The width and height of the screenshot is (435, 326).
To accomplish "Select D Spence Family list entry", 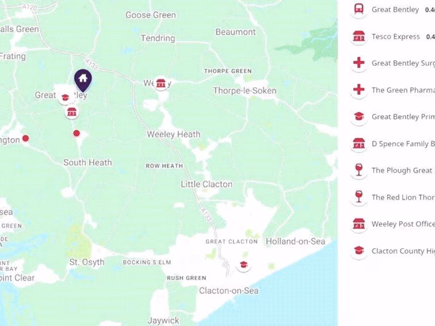I will tap(392, 143).
